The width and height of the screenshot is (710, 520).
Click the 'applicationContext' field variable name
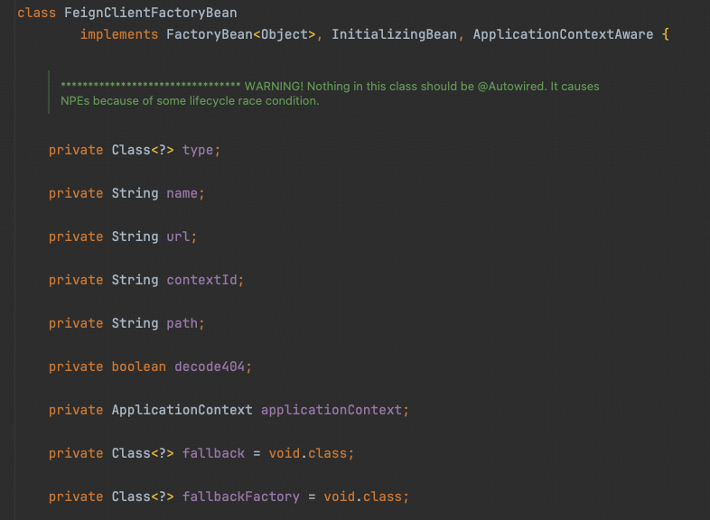(332, 410)
